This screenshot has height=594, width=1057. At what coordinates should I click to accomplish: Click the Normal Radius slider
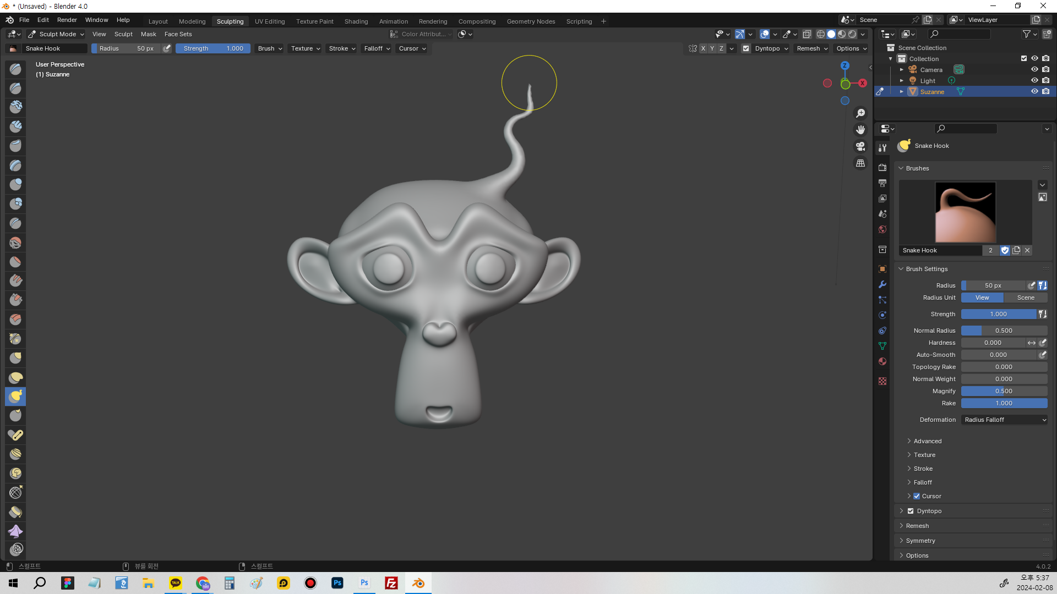(1004, 331)
